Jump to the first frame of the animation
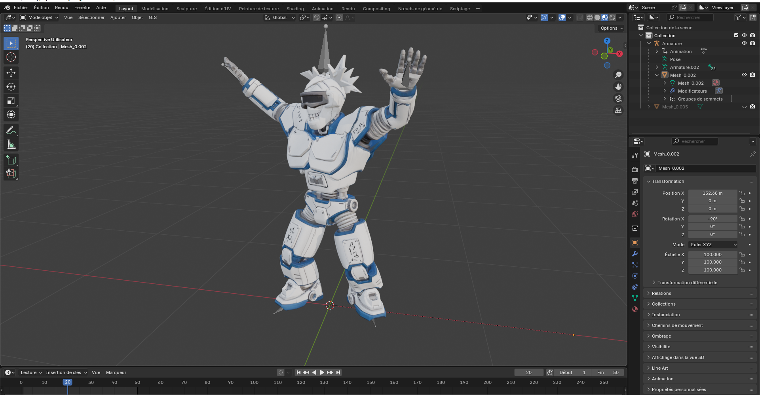Screen dimensions: 760x395 coord(298,372)
